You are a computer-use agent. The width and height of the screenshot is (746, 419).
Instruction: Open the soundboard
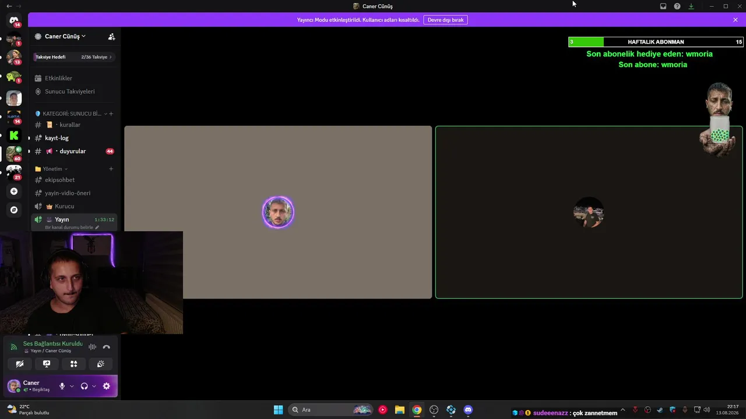(100, 364)
